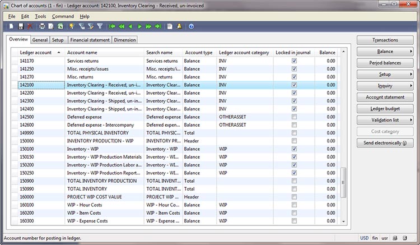
Task: Click the Transactions button
Action: pos(385,40)
